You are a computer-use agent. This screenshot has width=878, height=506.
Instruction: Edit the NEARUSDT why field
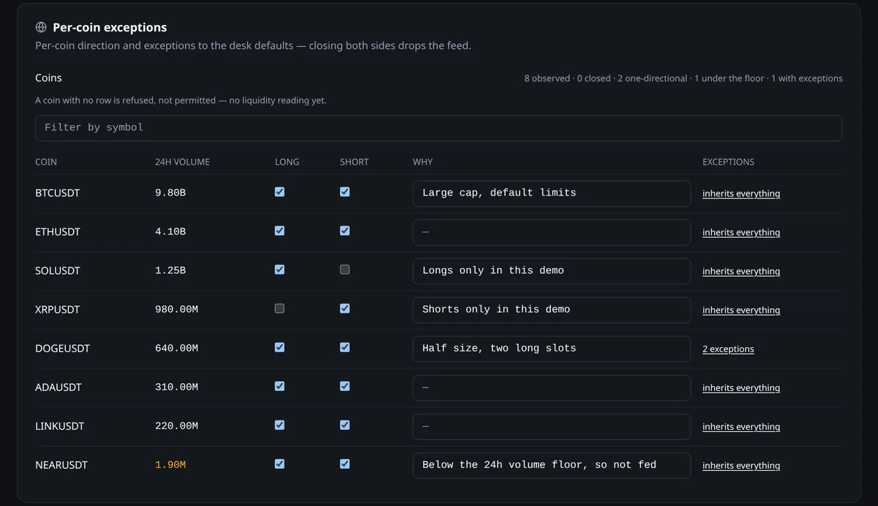(x=552, y=465)
